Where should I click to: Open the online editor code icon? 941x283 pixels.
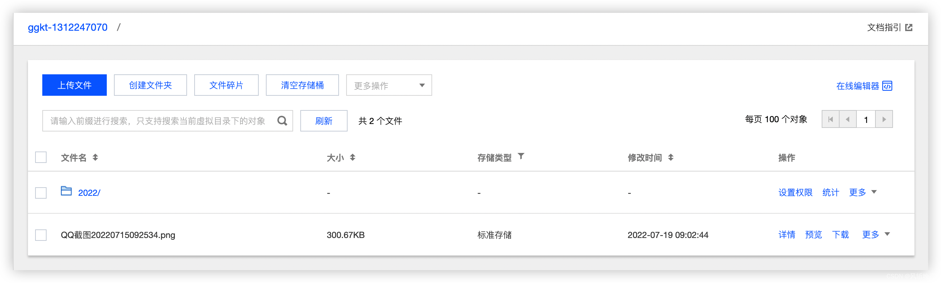pos(887,86)
